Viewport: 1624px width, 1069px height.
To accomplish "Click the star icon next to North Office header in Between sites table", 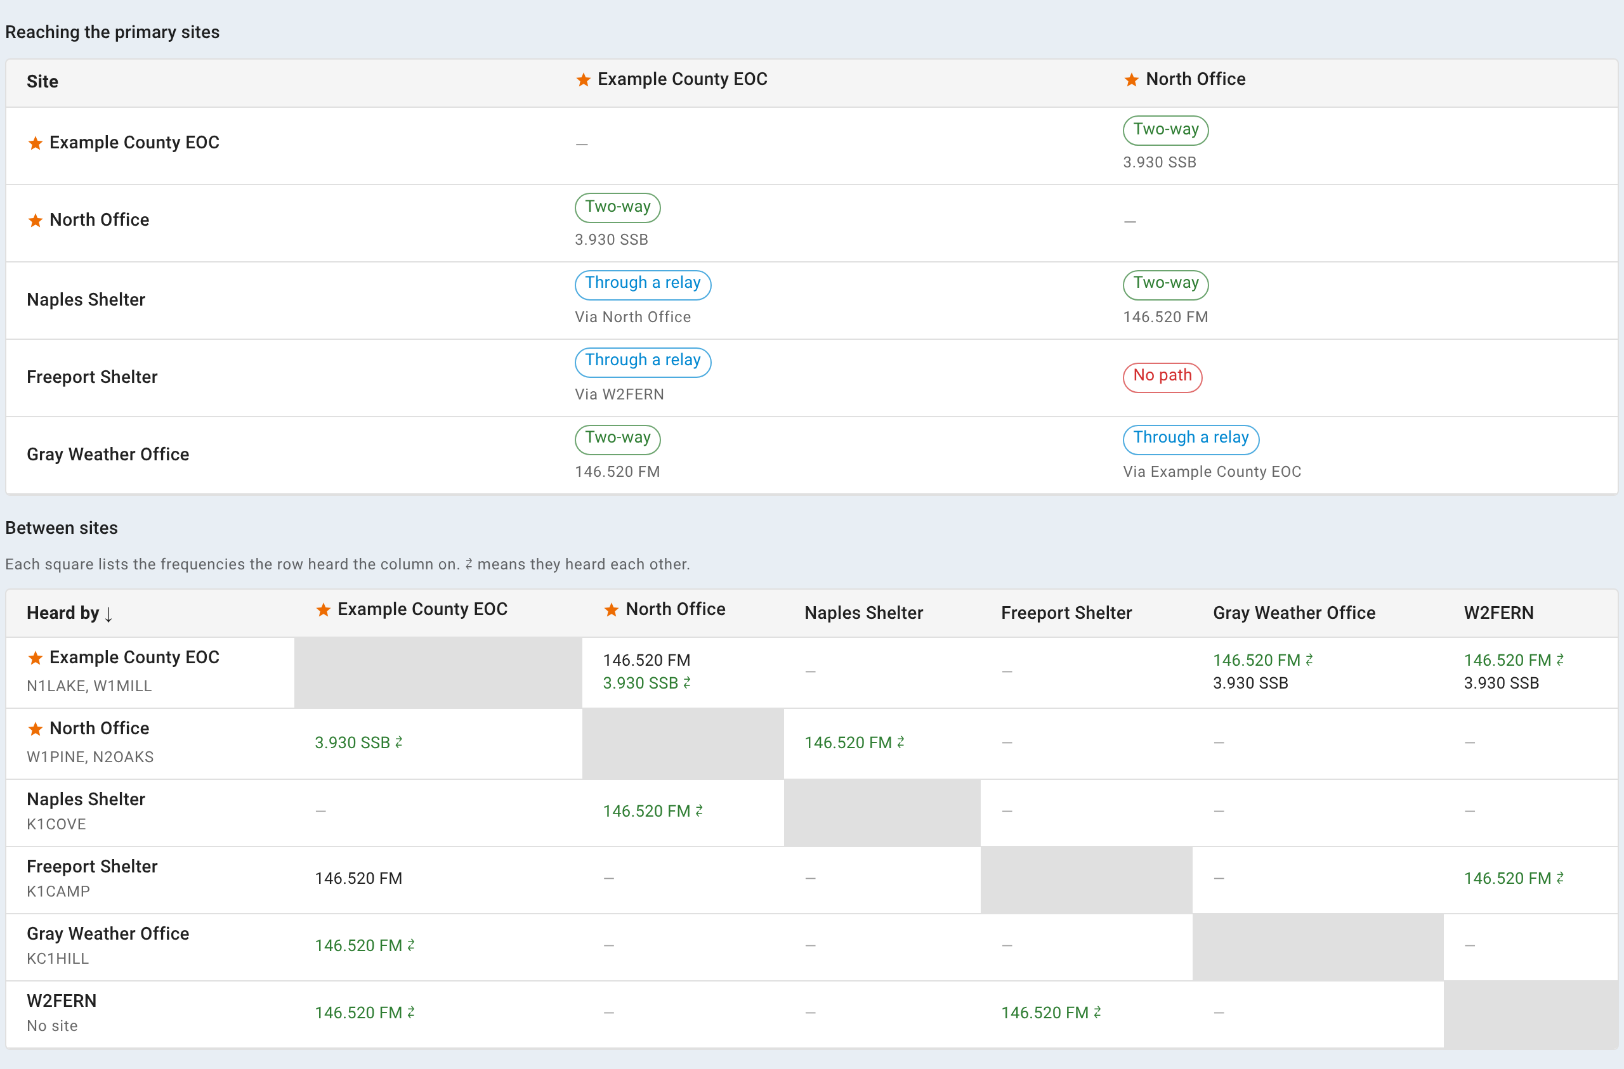I will tap(612, 610).
